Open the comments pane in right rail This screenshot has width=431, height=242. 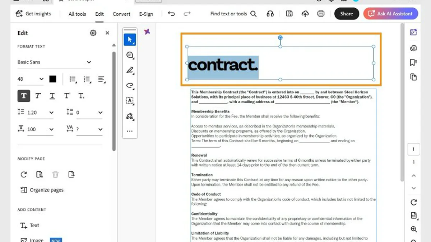tap(413, 48)
